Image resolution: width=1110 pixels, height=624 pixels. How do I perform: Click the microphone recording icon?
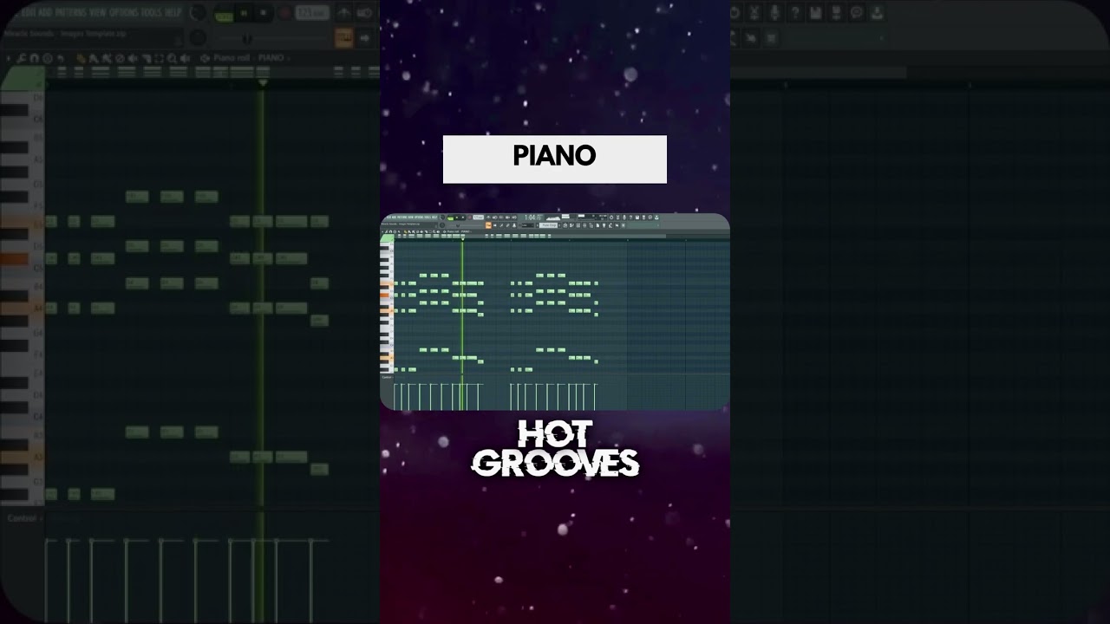[x=775, y=13]
